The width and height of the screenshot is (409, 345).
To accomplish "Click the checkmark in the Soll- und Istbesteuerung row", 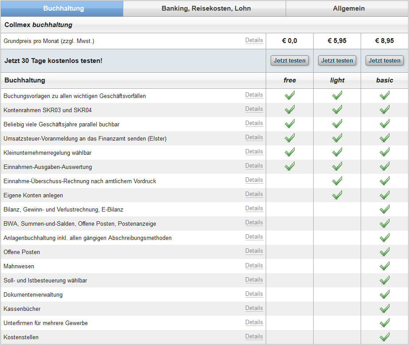I will click(385, 280).
